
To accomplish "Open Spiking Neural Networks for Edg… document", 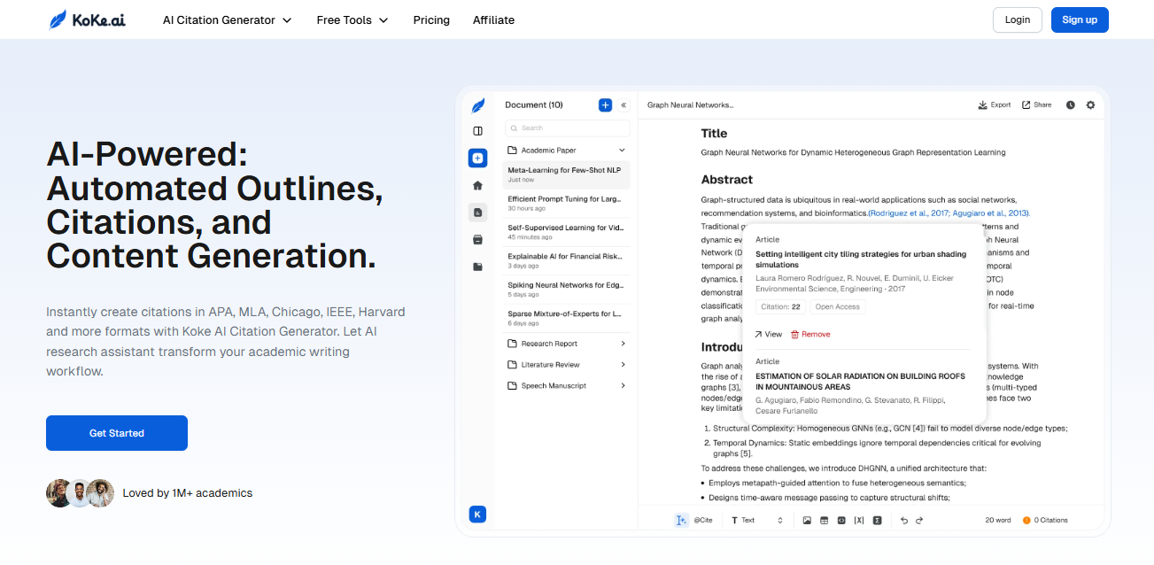I will 567,290.
